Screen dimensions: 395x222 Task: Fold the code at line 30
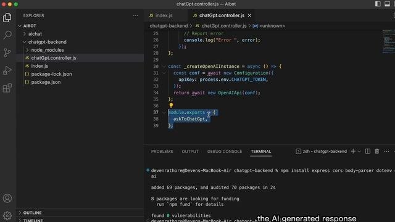[164, 67]
